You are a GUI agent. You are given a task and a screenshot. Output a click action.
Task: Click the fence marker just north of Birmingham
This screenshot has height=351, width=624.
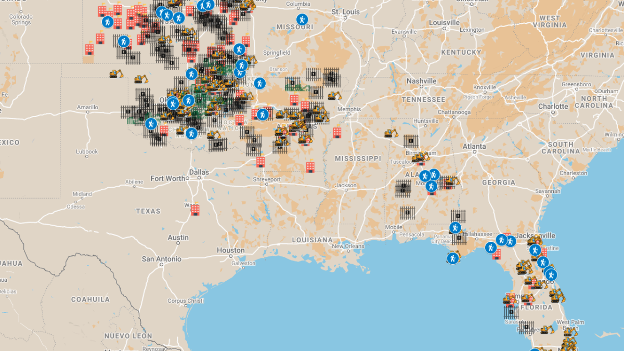pyautogui.click(x=411, y=141)
